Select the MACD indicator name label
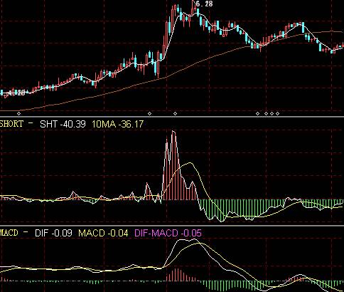 [9, 233]
